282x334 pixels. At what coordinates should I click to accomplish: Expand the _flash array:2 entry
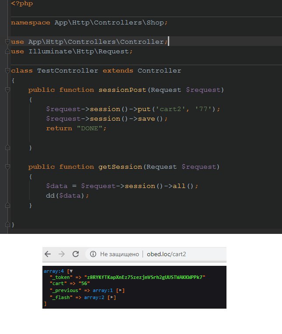click(x=112, y=297)
